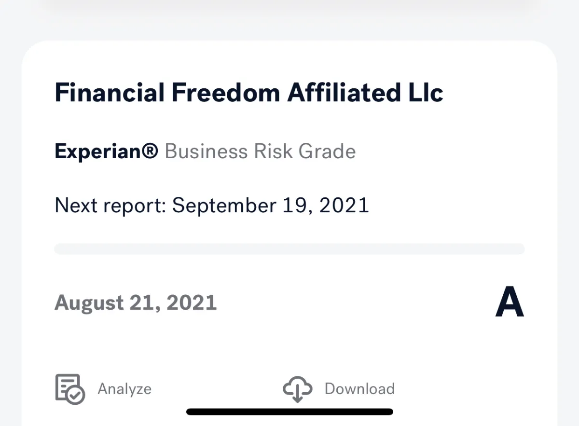Tap the word Risk in the subtitle
Image resolution: width=579 pixels, height=426 pixels.
pyautogui.click(x=274, y=151)
